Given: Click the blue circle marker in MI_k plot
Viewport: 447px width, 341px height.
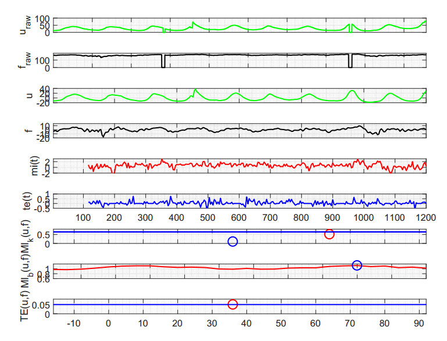Looking at the screenshot, I should (233, 242).
